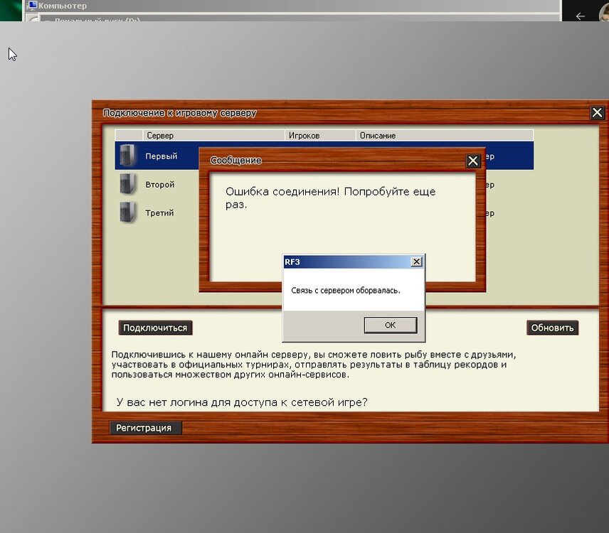
Task: Select the Второй server name
Action: 160,185
